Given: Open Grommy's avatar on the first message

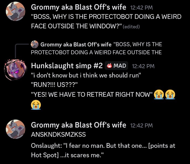Looking at the screenshot, I should [16, 11].
